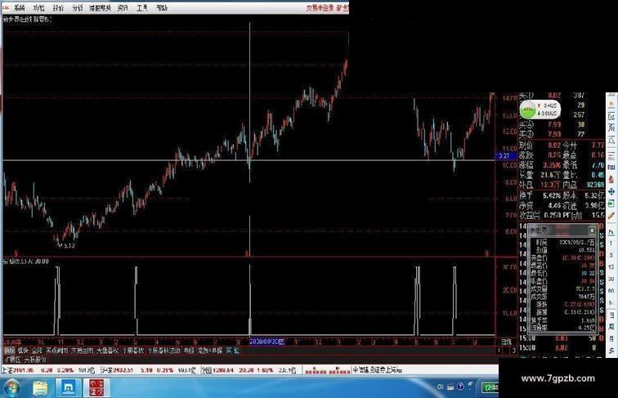618x398 pixels.
Task: Open the 报价 menu
Action: point(58,8)
